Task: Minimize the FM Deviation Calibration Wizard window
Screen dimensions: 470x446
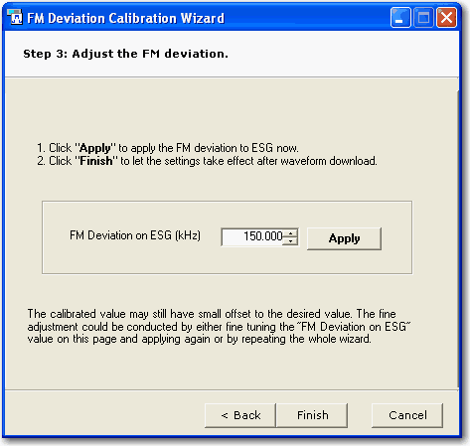Action: [x=400, y=18]
